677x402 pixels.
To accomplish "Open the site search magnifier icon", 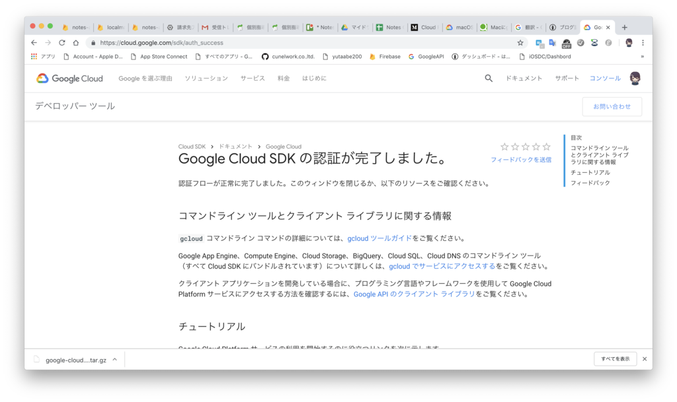I will pos(489,79).
